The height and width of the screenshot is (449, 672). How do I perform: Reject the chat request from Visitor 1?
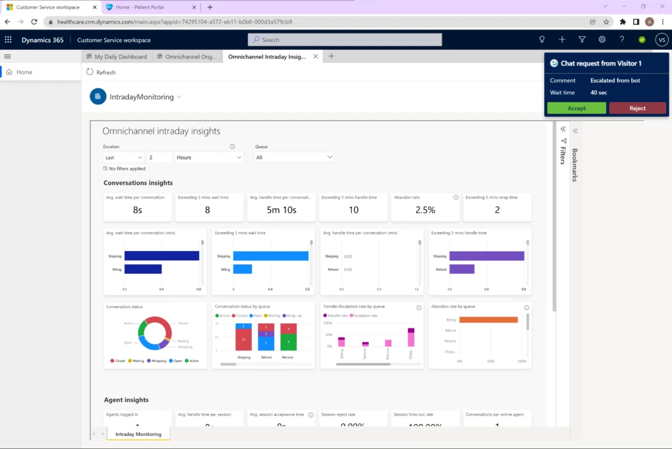[637, 108]
